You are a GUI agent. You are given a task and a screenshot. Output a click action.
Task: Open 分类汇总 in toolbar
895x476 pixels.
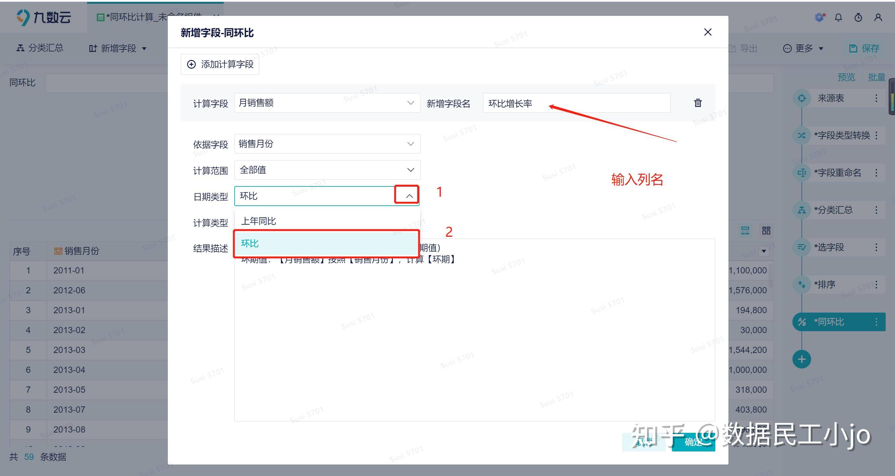[40, 48]
